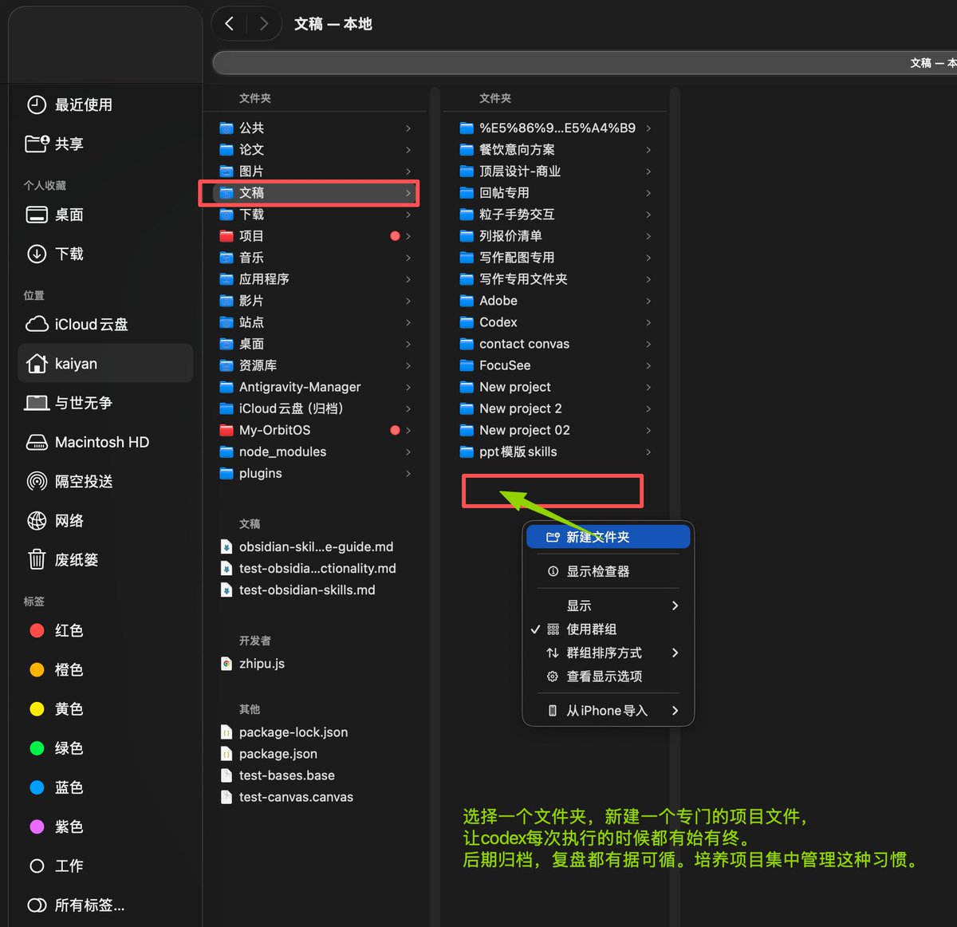
Task: Select the iCloud Drive cloud icon
Action: [37, 324]
